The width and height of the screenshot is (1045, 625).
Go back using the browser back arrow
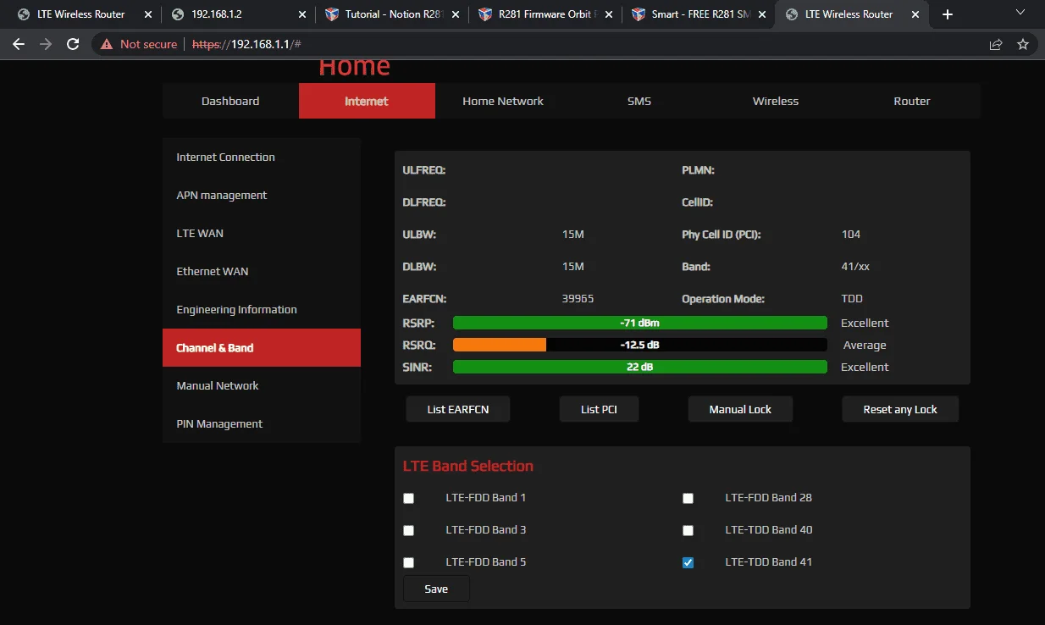19,44
